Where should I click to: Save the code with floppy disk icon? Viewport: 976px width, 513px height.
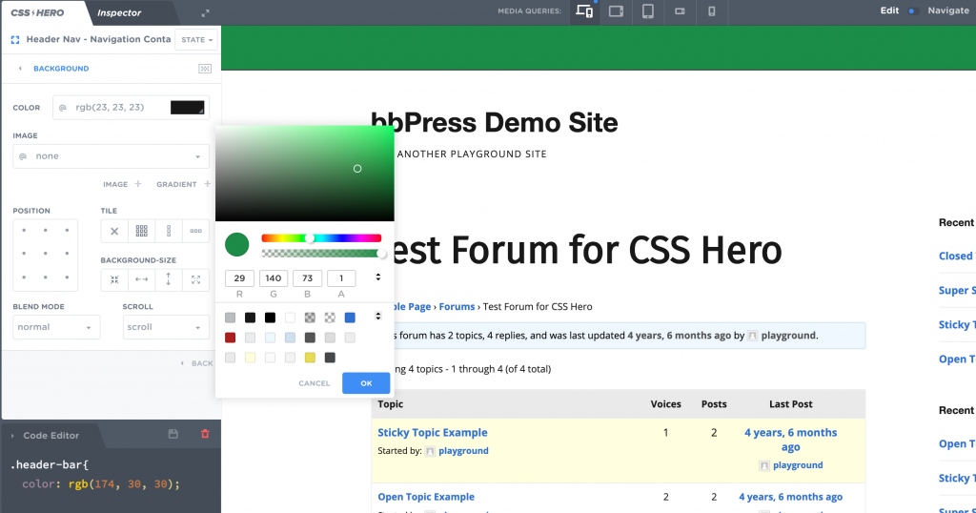[173, 434]
